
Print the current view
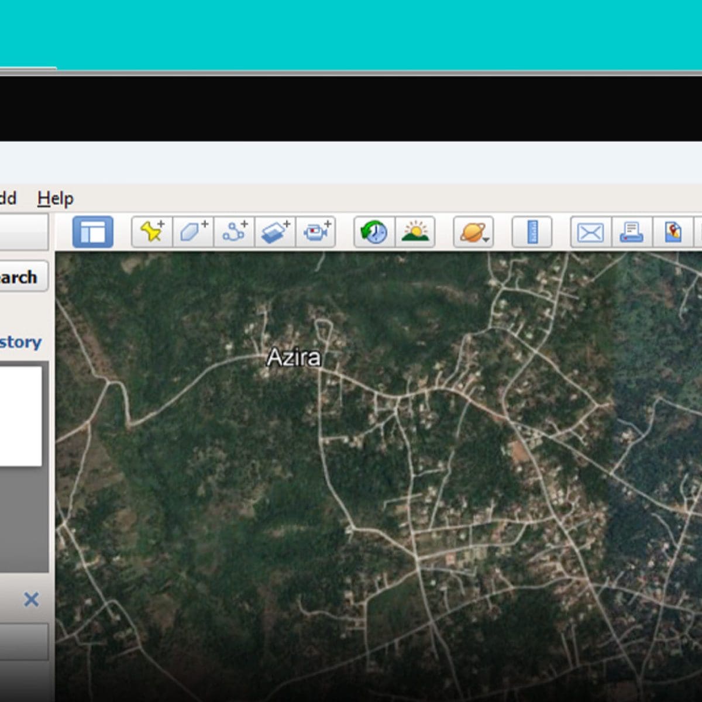click(632, 232)
